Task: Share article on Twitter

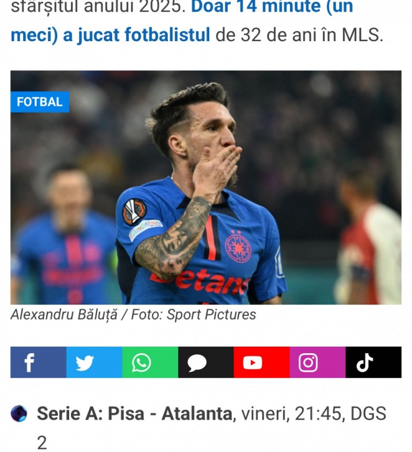Action: pyautogui.click(x=94, y=362)
